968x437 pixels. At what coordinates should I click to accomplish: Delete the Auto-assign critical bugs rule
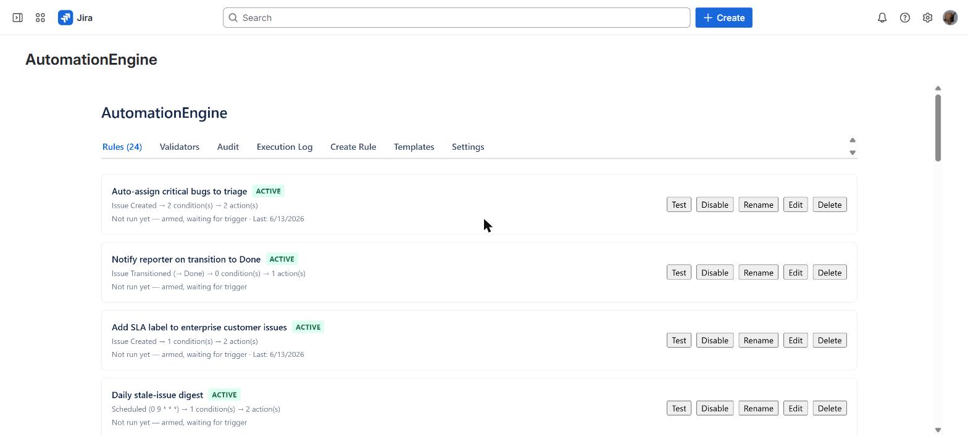coord(830,205)
